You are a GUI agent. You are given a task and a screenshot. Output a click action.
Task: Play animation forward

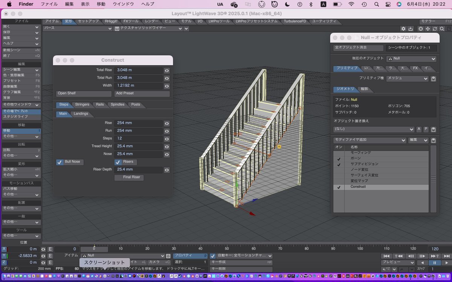pyautogui.click(x=446, y=262)
